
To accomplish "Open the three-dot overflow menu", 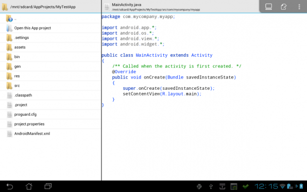I will click(299, 7).
